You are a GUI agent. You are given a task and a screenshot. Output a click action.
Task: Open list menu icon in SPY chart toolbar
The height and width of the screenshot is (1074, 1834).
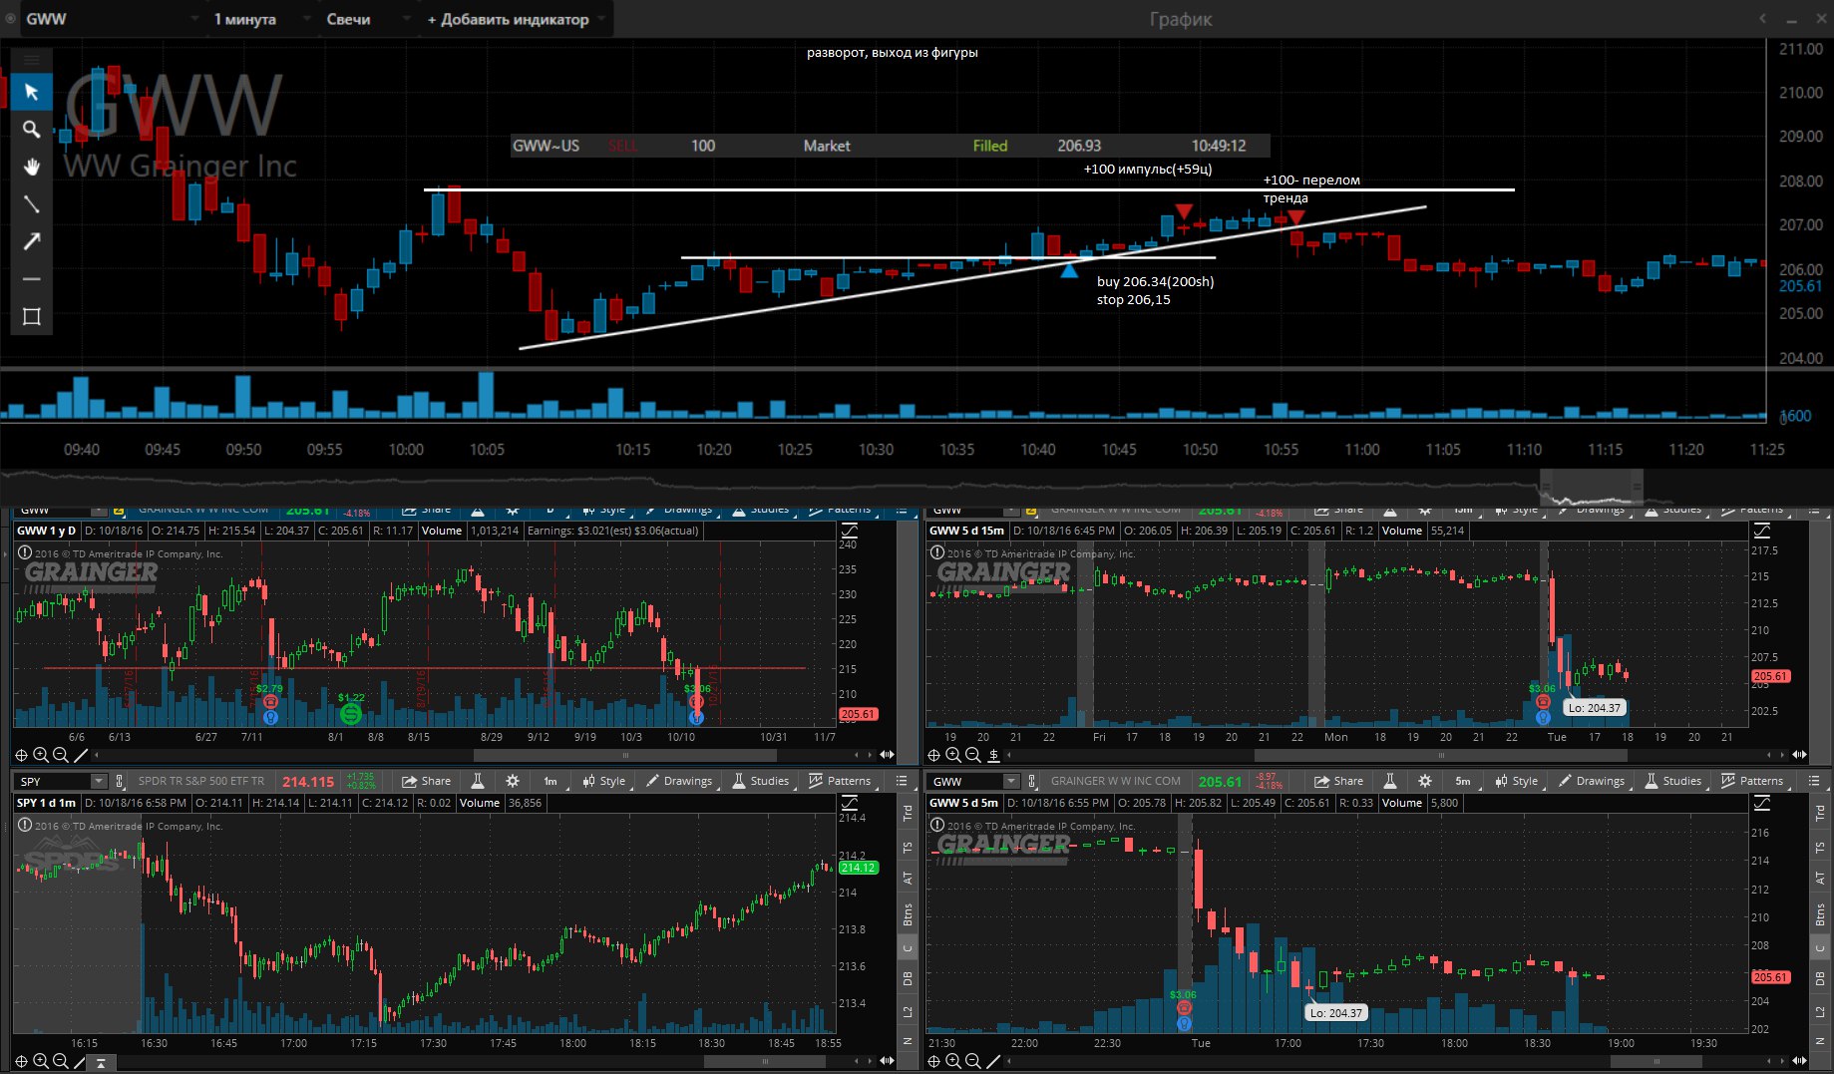coord(902,781)
